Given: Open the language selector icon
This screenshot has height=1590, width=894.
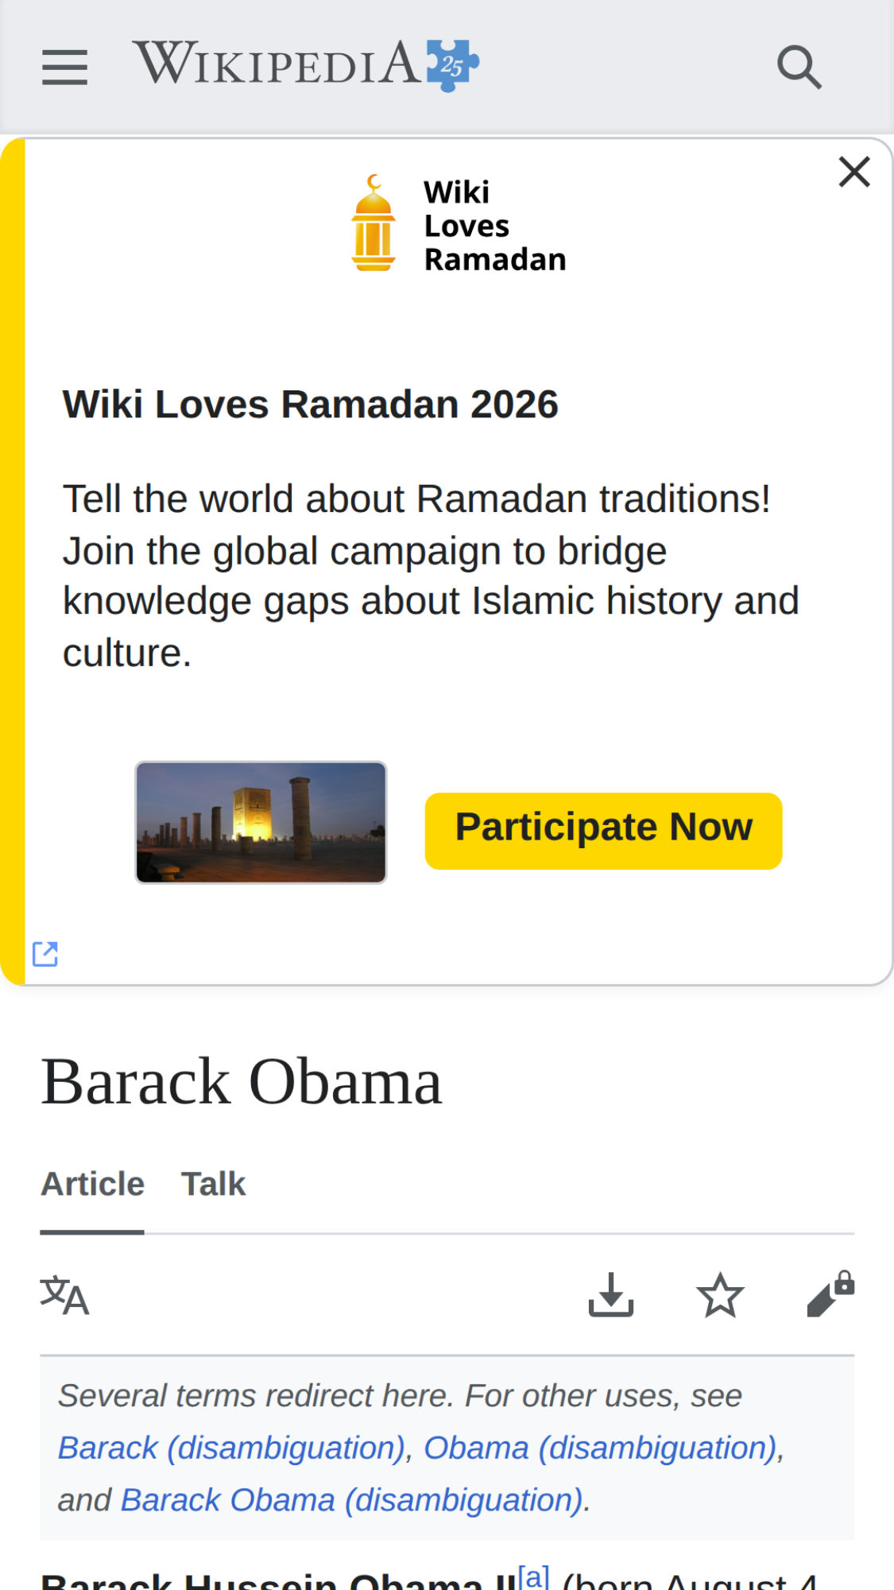Looking at the screenshot, I should pyautogui.click(x=64, y=1295).
